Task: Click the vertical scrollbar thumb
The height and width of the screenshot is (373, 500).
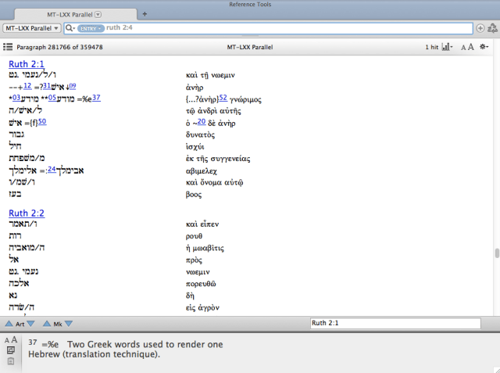Action: (x=496, y=255)
